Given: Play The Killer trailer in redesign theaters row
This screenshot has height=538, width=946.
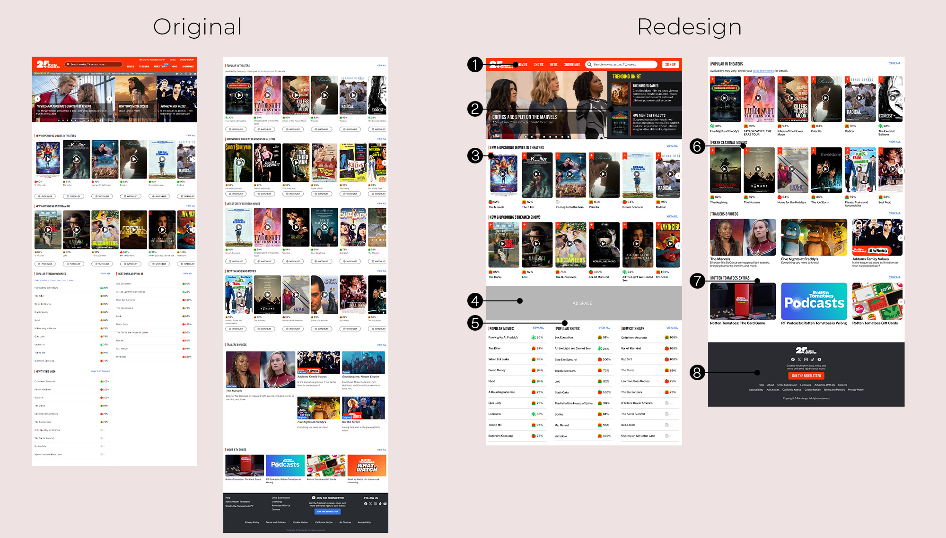Looking at the screenshot, I should pos(536,174).
